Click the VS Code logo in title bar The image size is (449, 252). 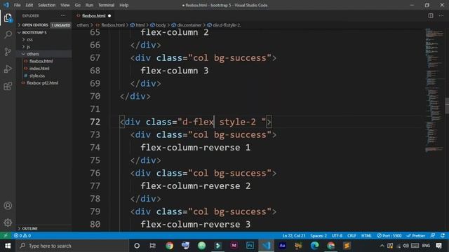coord(6,5)
